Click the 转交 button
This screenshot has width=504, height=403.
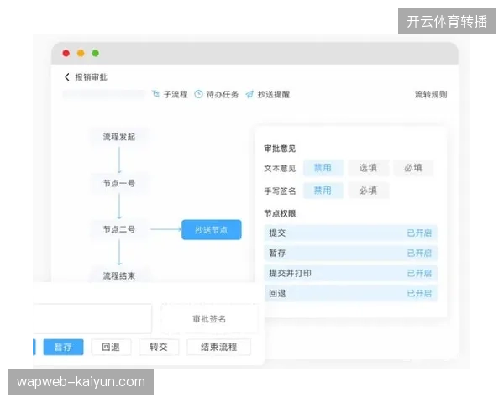[x=159, y=347]
